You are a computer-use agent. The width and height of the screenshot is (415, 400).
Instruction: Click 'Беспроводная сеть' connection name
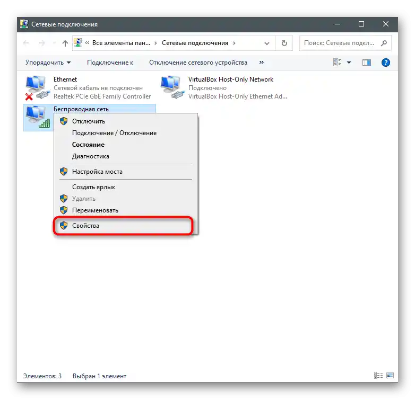point(81,109)
